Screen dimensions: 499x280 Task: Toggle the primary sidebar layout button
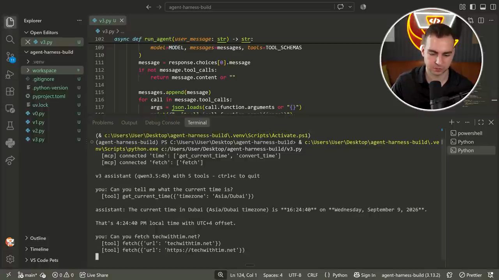pyautogui.click(x=473, y=7)
